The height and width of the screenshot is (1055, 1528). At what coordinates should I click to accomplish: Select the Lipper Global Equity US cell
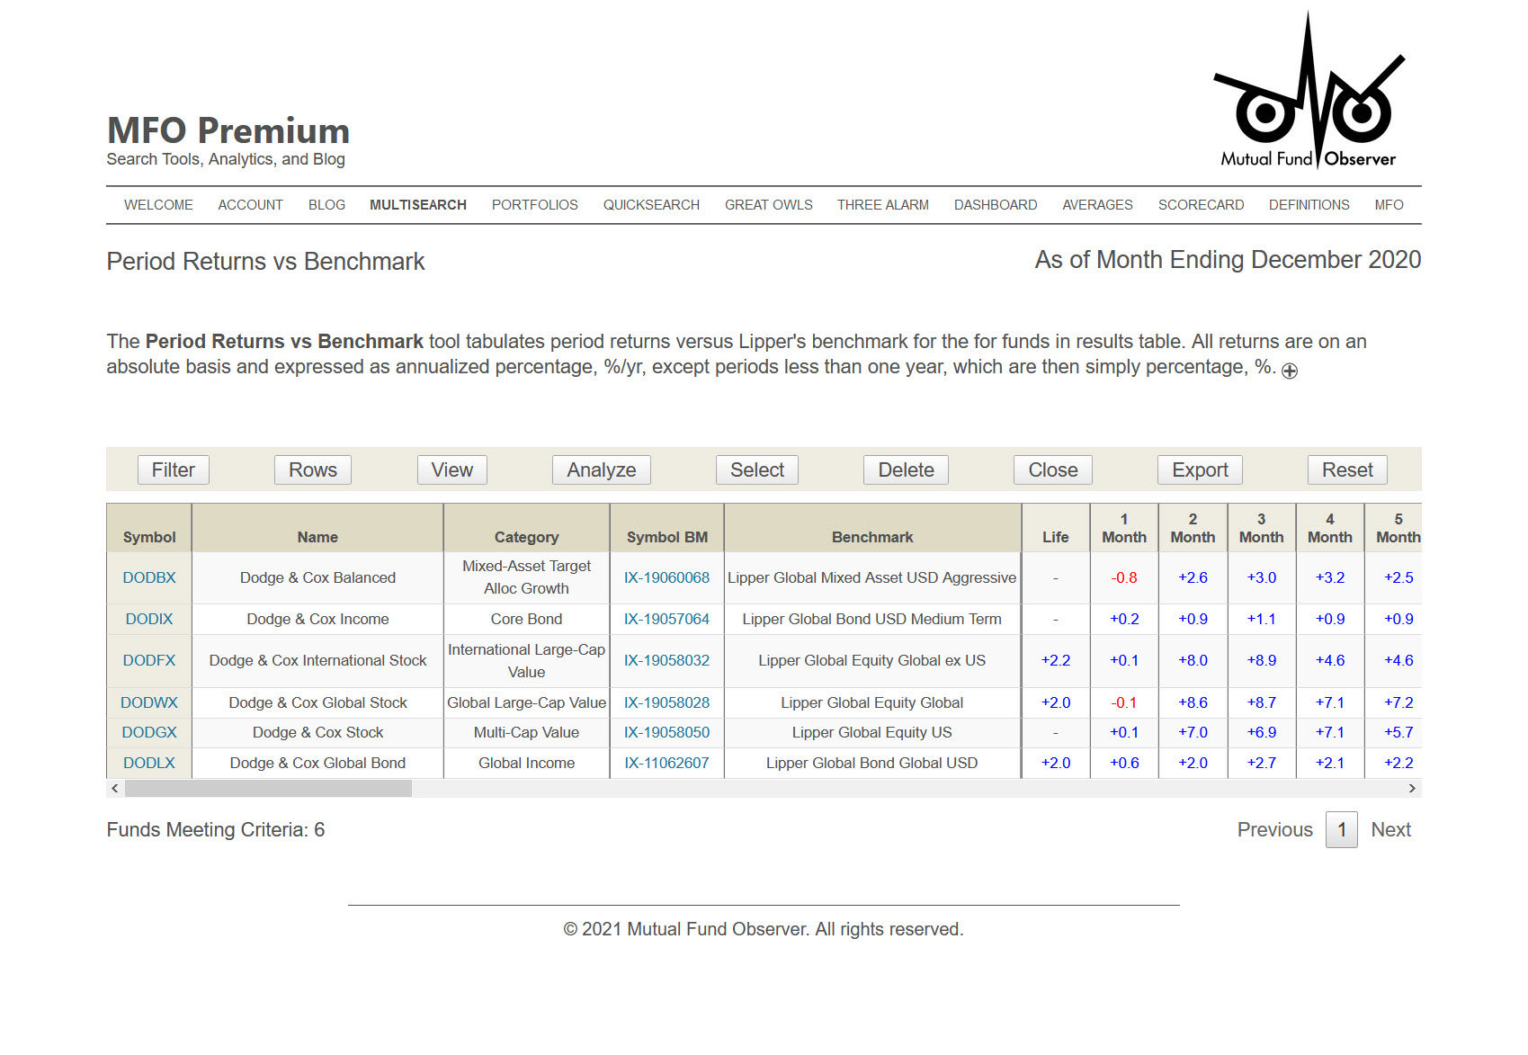click(872, 733)
